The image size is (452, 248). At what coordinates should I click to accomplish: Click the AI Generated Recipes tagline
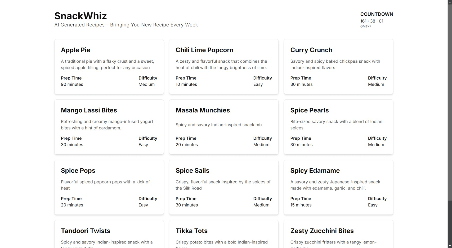click(x=126, y=25)
